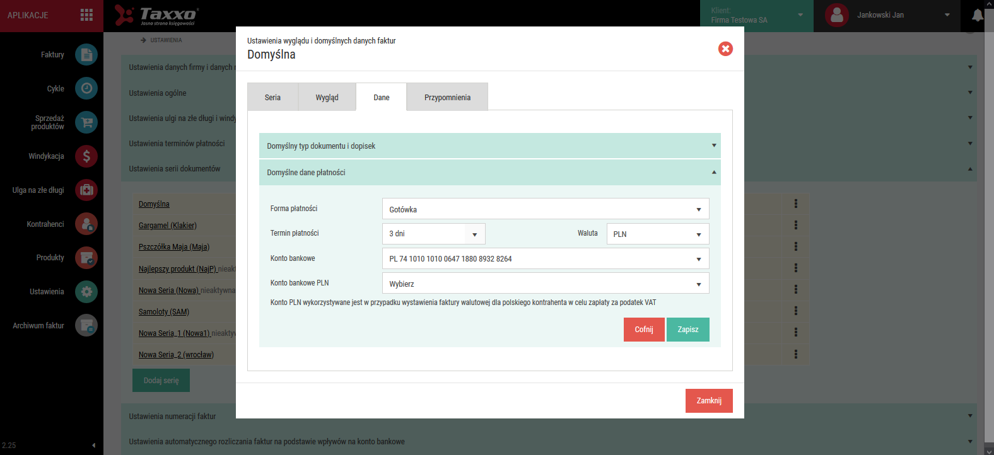The height and width of the screenshot is (455, 994).
Task: Open the Forma płatności dropdown showing Gotówka
Action: click(546, 209)
